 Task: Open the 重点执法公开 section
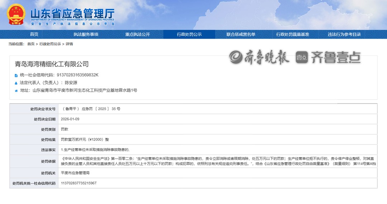[x=138, y=34]
